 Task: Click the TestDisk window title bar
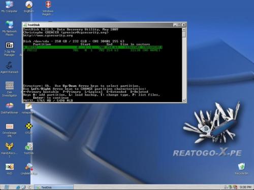tap(98, 25)
